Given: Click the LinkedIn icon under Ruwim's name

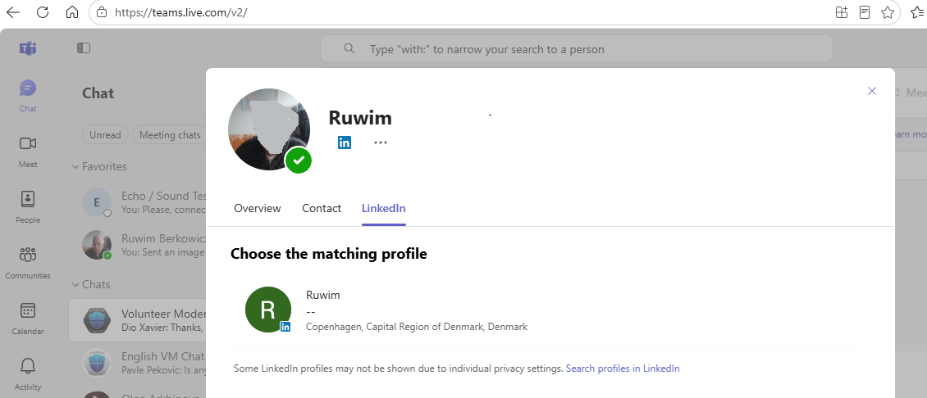Looking at the screenshot, I should [x=344, y=142].
